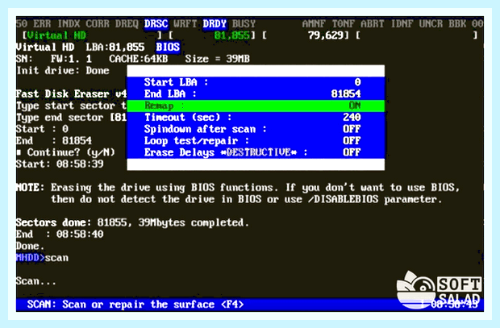Click the CORR status flag
This screenshot has height=328, width=500.
click(98, 23)
